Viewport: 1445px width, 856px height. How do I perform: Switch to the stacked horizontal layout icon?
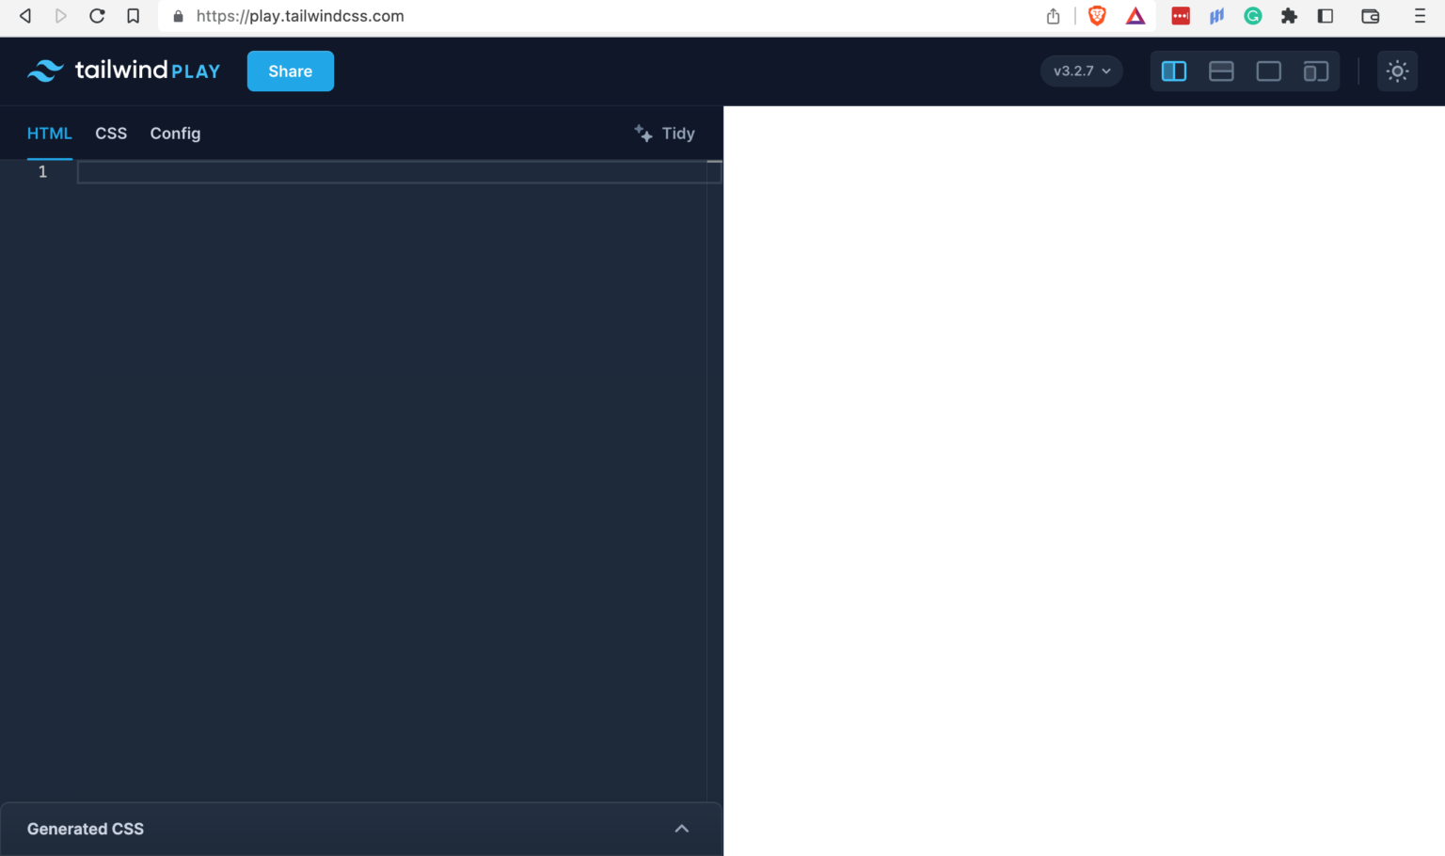pyautogui.click(x=1221, y=71)
